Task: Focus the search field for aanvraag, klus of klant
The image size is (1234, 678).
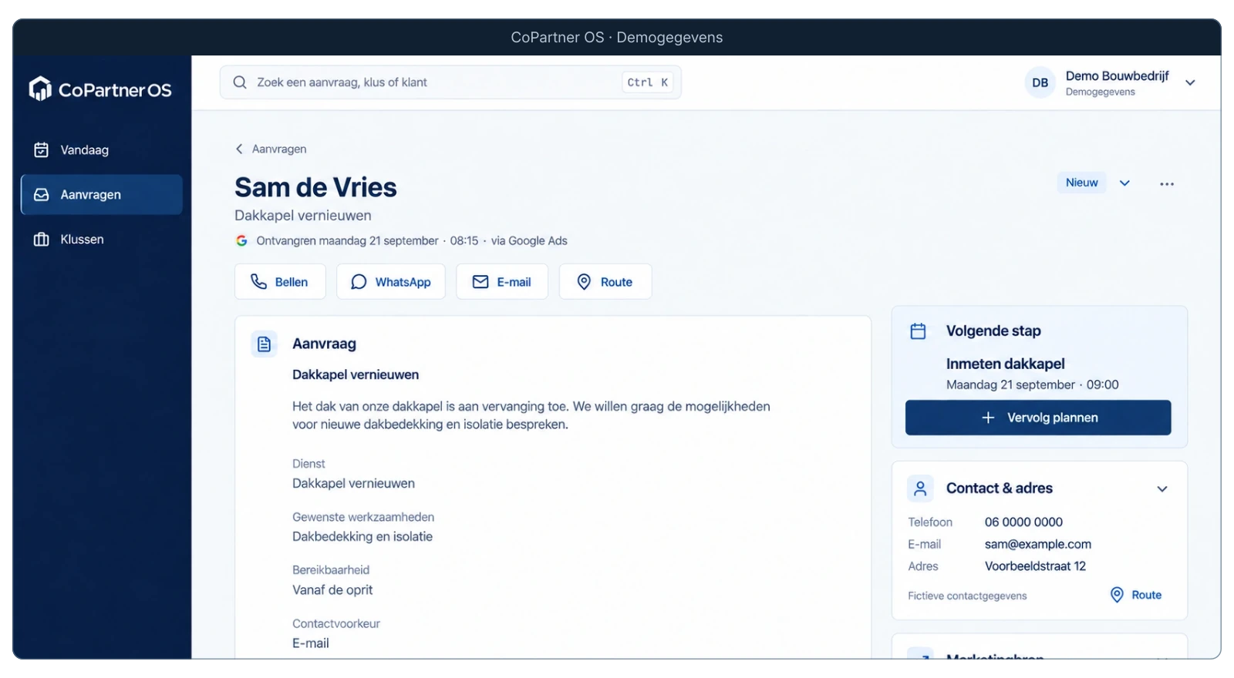Action: (450, 82)
